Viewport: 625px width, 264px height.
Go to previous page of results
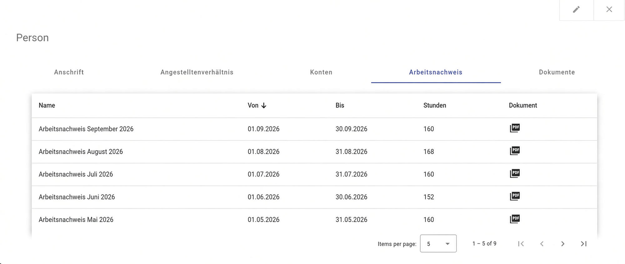(542, 244)
